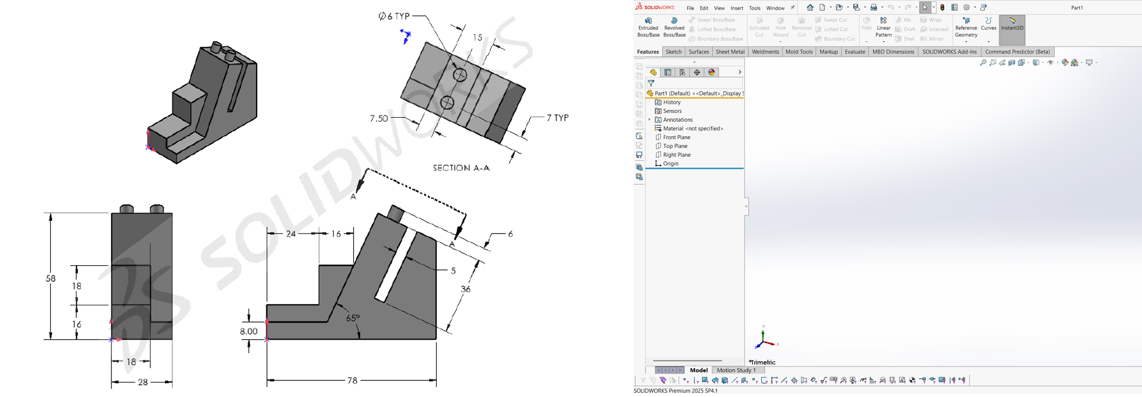1142x397 pixels.
Task: Click the Lofted Boss/Base button
Action: (712, 29)
